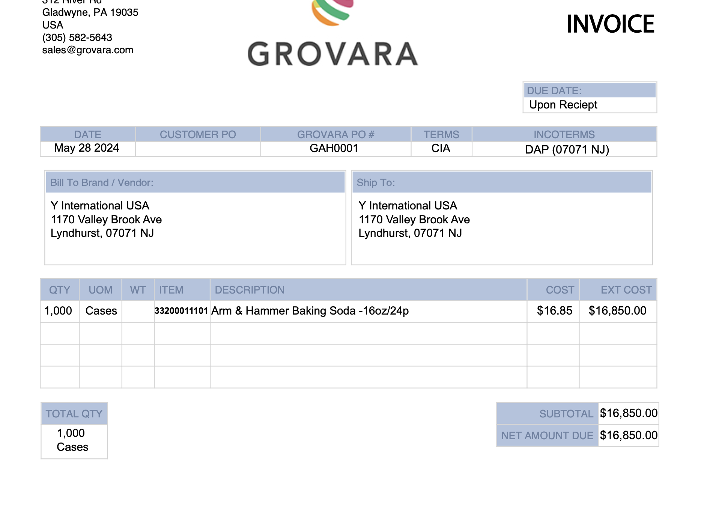Viewport: 713px width, 518px height.
Task: Click the 1,000 quantity in line item row
Action: (x=58, y=311)
